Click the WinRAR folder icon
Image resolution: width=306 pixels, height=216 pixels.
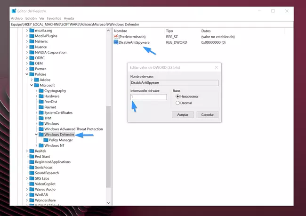point(32,194)
